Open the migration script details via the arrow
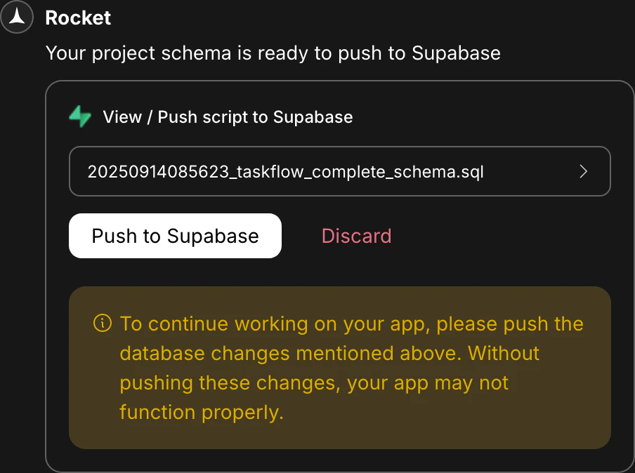Image resolution: width=635 pixels, height=473 pixels. pyautogui.click(x=583, y=171)
